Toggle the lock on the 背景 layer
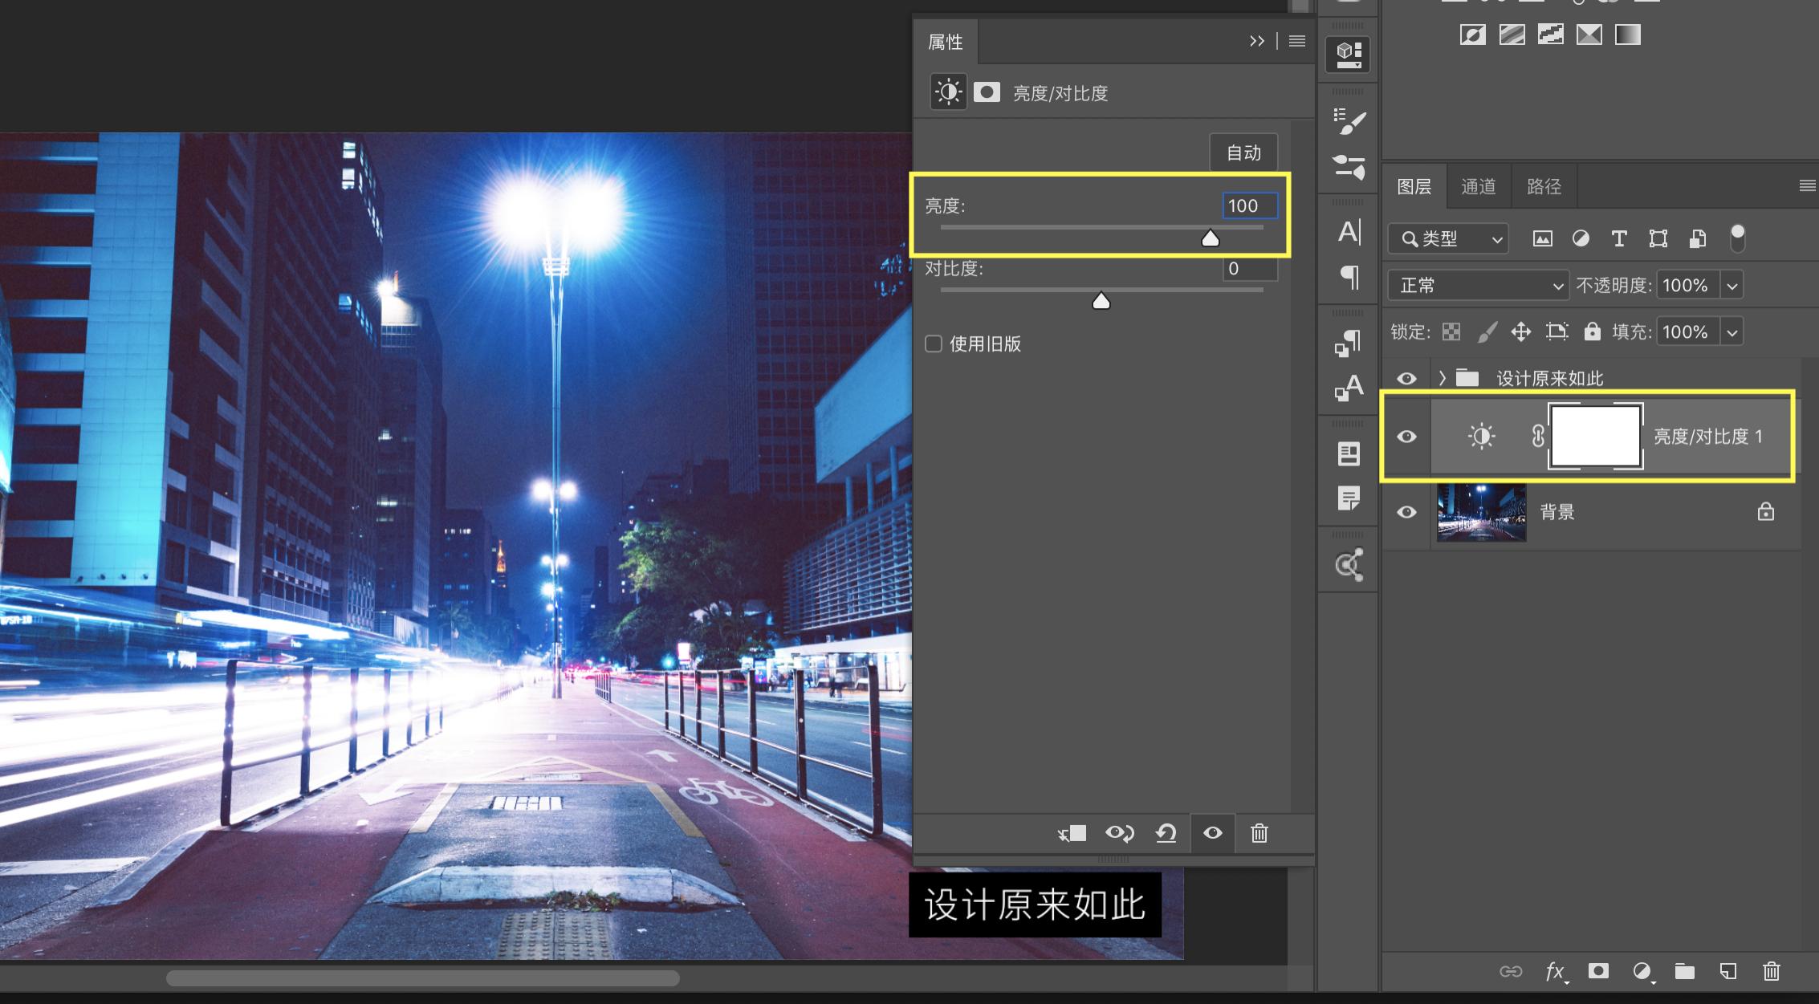This screenshot has height=1004, width=1819. [1765, 511]
